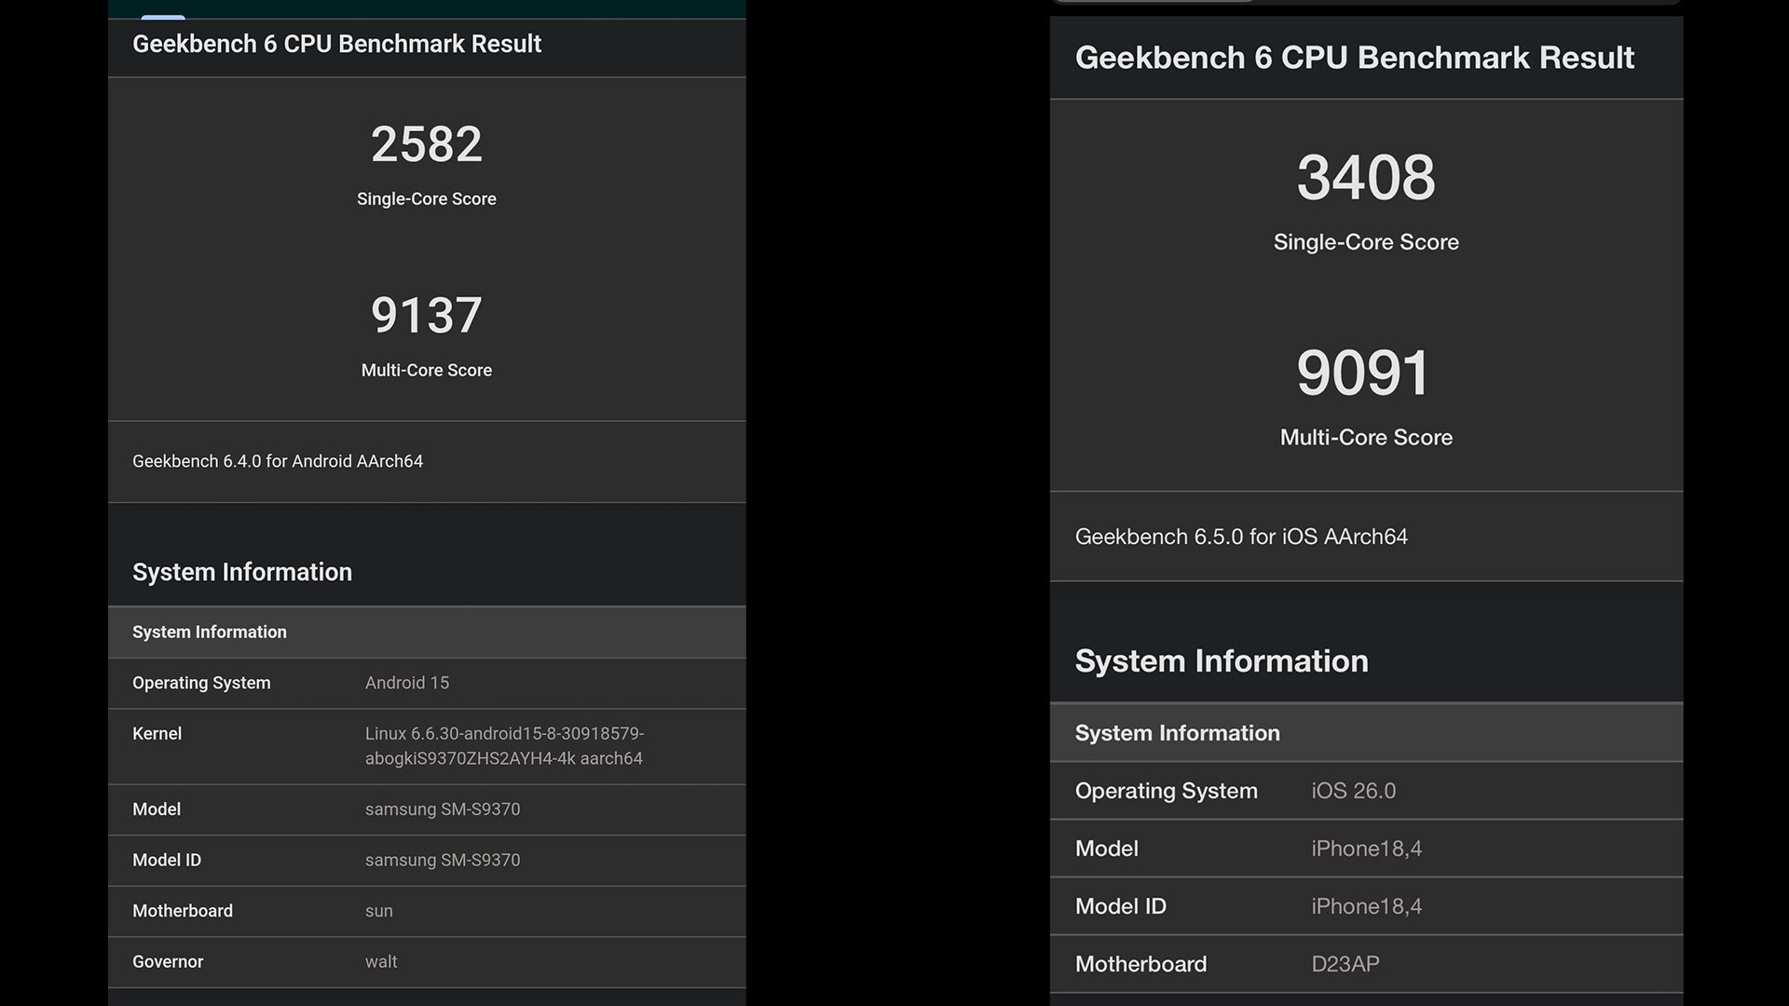The height and width of the screenshot is (1006, 1789).
Task: Click the right 'Geekbench 6 CPU Benchmark Result' heading
Action: pos(1354,58)
